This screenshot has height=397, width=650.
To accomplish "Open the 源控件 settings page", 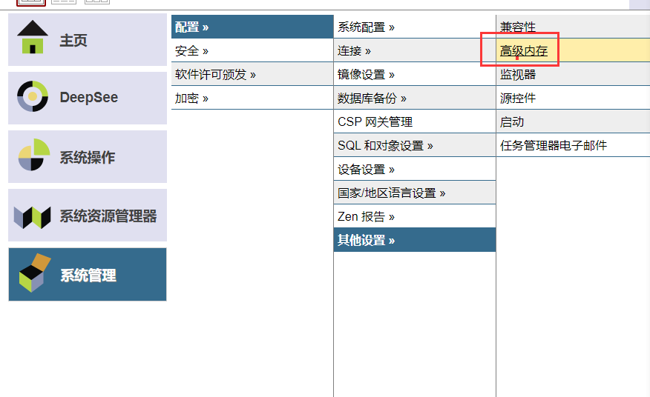I will click(x=573, y=98).
